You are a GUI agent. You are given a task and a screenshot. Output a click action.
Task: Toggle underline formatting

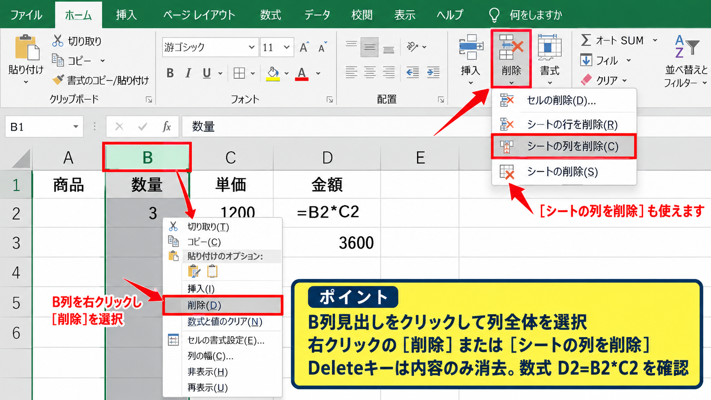tap(207, 73)
